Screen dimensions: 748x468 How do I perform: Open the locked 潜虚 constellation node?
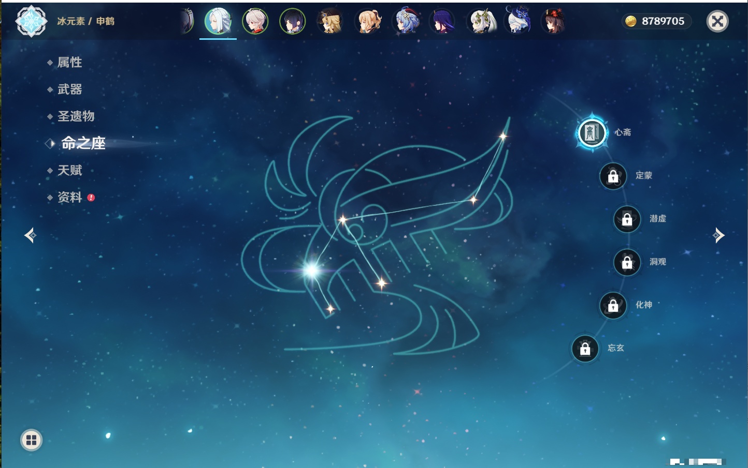pyautogui.click(x=627, y=219)
